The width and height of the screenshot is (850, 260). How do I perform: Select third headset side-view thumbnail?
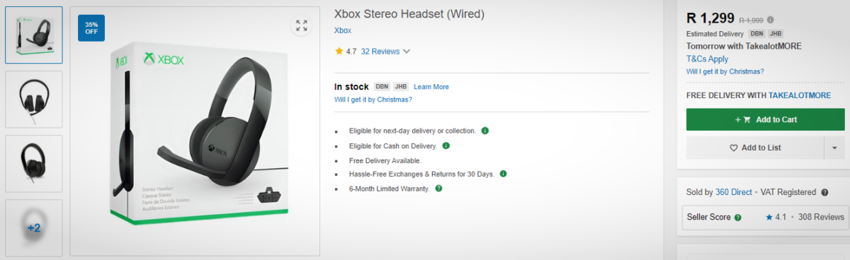pos(34,164)
